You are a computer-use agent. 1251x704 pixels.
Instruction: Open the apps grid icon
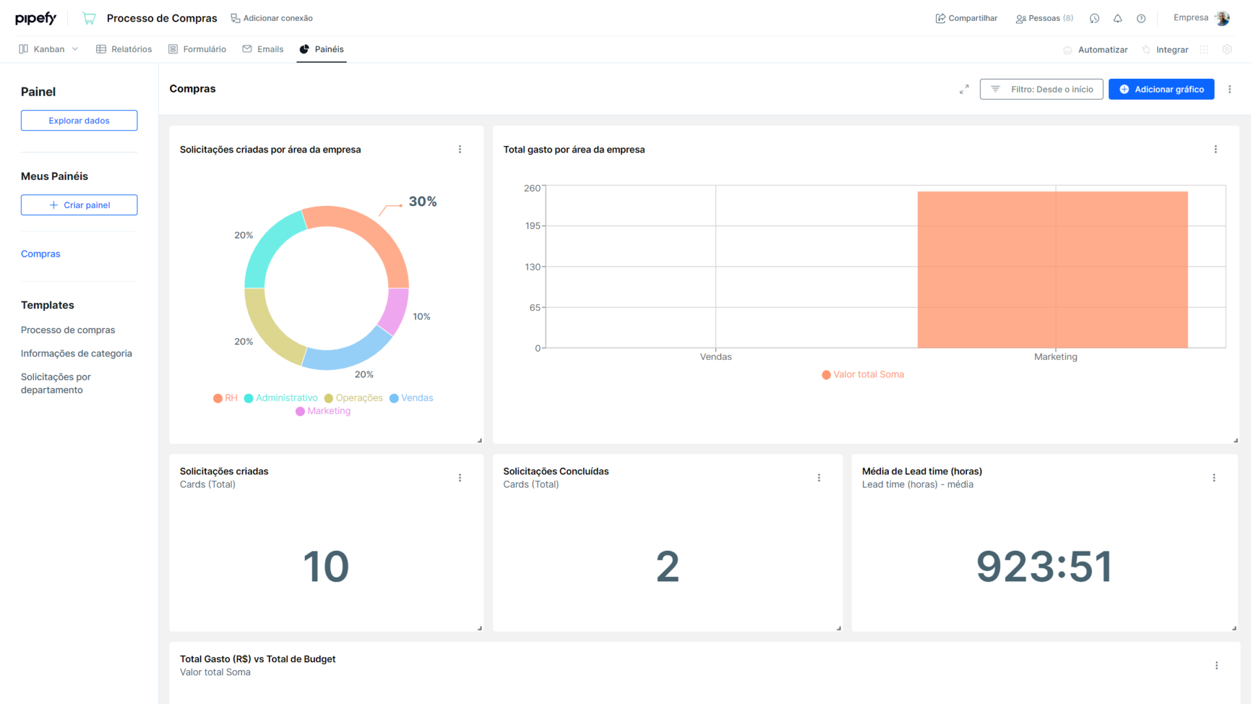point(1204,50)
